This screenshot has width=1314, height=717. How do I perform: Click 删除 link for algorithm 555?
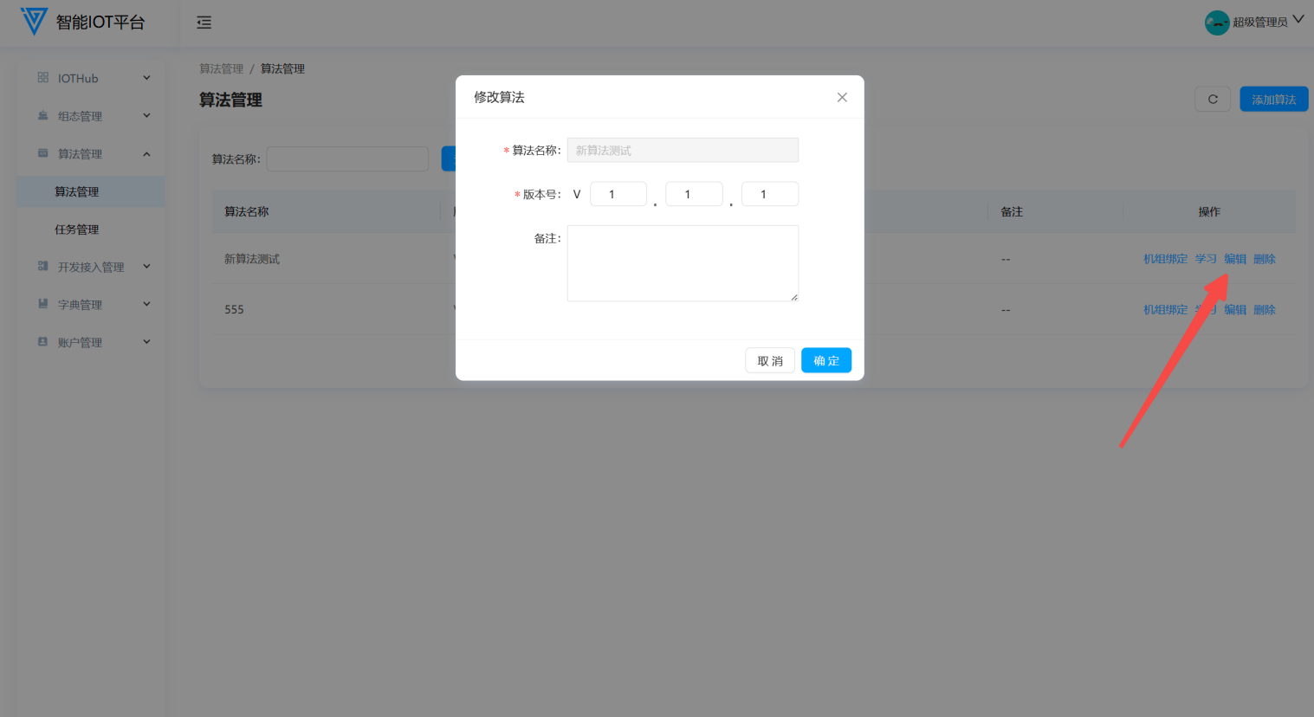coord(1264,310)
